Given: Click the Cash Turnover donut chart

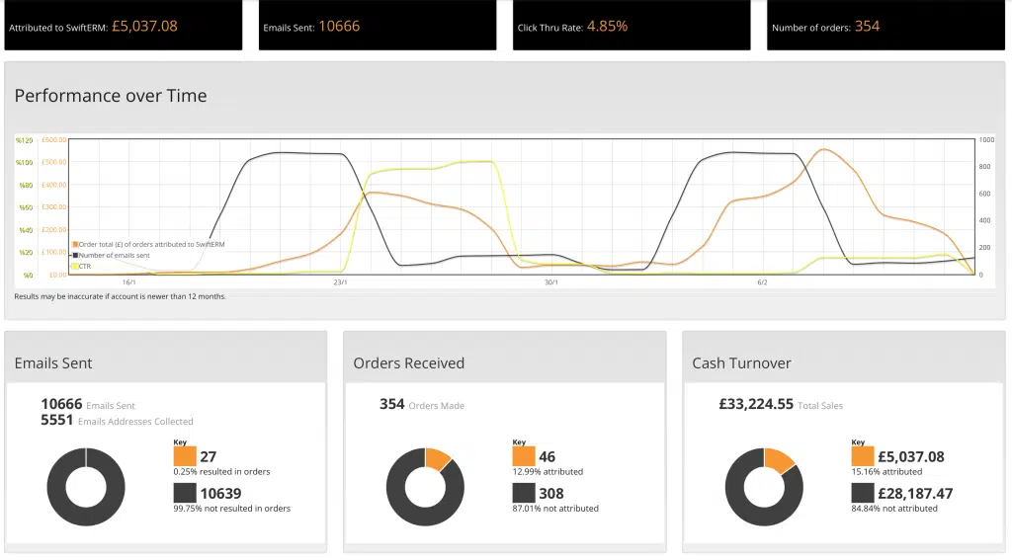Looking at the screenshot, I should pyautogui.click(x=764, y=487).
